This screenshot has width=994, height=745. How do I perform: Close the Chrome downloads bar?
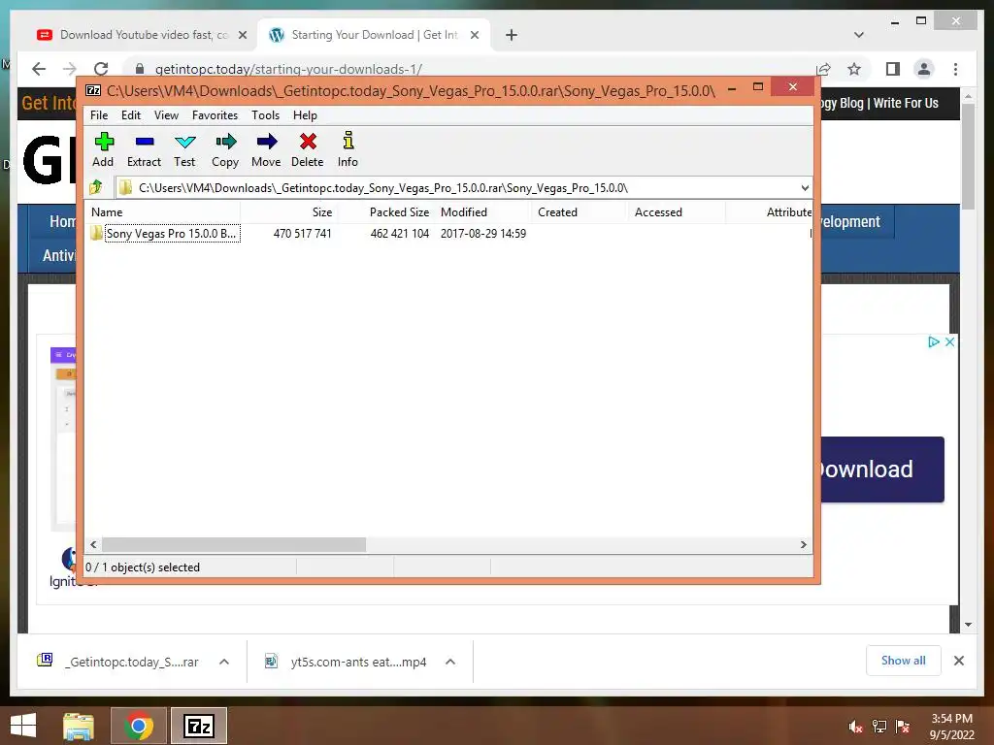(958, 661)
